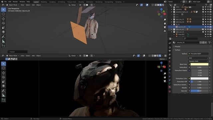Select the Measure tool in the lower viewport
This screenshot has width=213, height=120.
tap(3, 95)
